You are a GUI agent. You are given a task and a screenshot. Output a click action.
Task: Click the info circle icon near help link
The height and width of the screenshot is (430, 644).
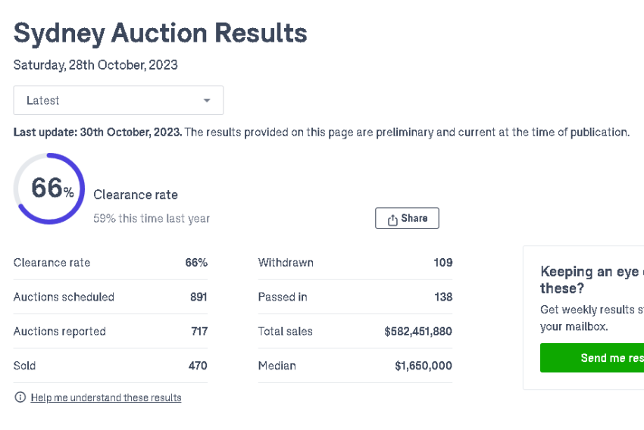(20, 397)
